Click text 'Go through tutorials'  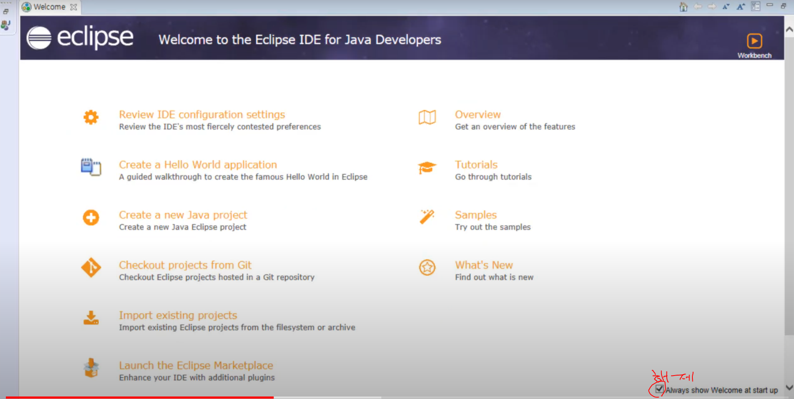click(x=493, y=177)
